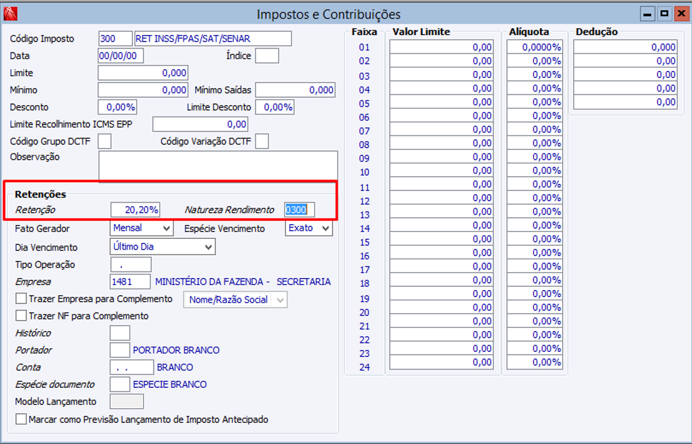
Task: Click Limite Recolhimento ICMS EPP field
Action: 200,125
